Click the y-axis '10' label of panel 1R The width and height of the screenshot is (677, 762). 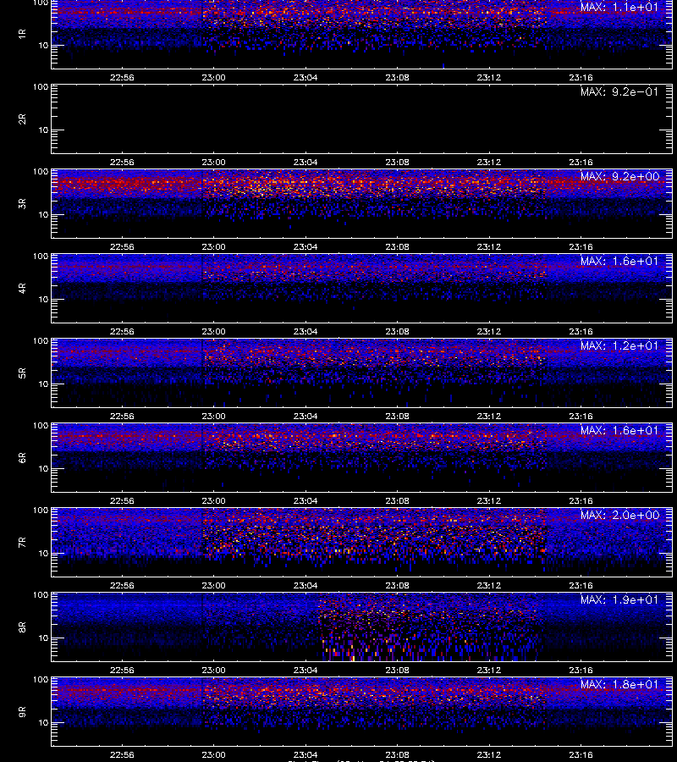(x=43, y=45)
